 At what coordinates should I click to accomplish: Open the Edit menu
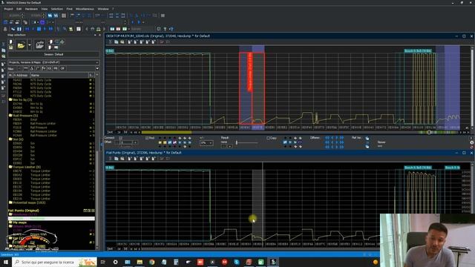[x=19, y=9]
